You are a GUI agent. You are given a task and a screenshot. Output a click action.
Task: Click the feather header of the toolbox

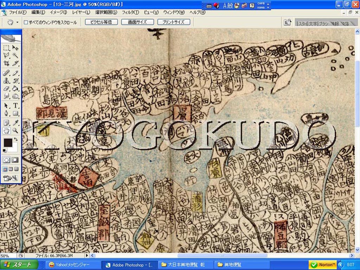(11, 39)
